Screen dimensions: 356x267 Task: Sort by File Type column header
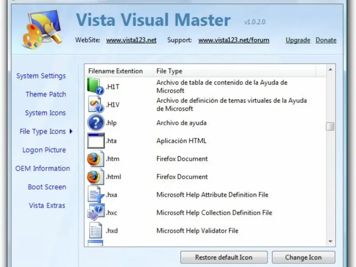pos(234,71)
